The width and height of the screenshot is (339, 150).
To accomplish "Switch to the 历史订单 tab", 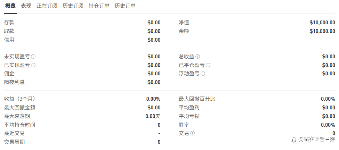I will (125, 6).
